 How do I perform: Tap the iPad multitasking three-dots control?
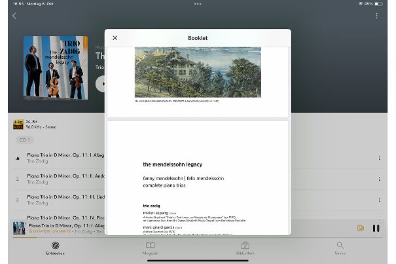pos(198,4)
